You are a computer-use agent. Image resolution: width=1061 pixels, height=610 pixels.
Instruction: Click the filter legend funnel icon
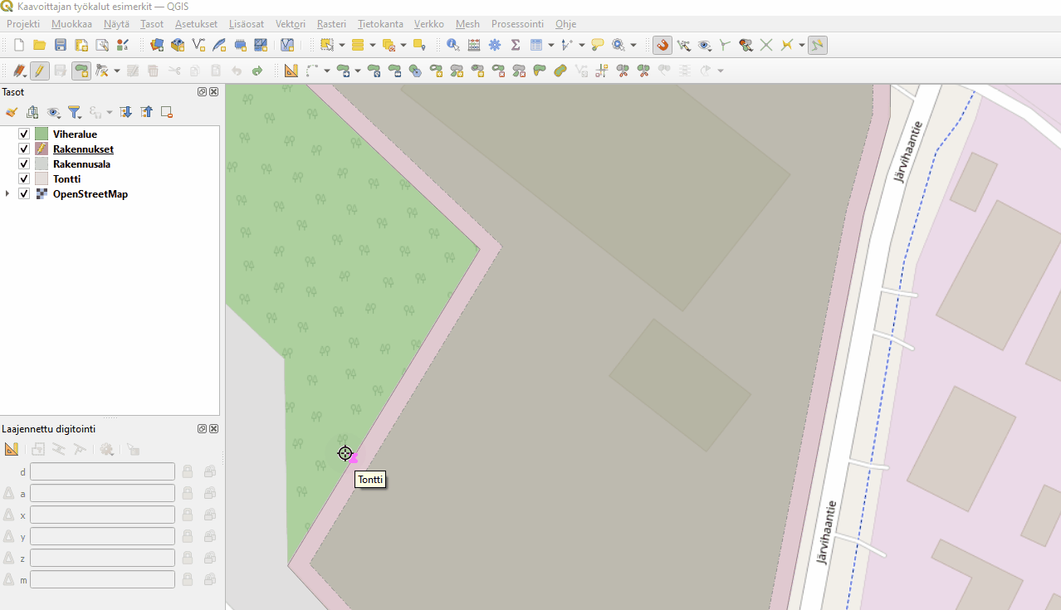click(x=74, y=112)
